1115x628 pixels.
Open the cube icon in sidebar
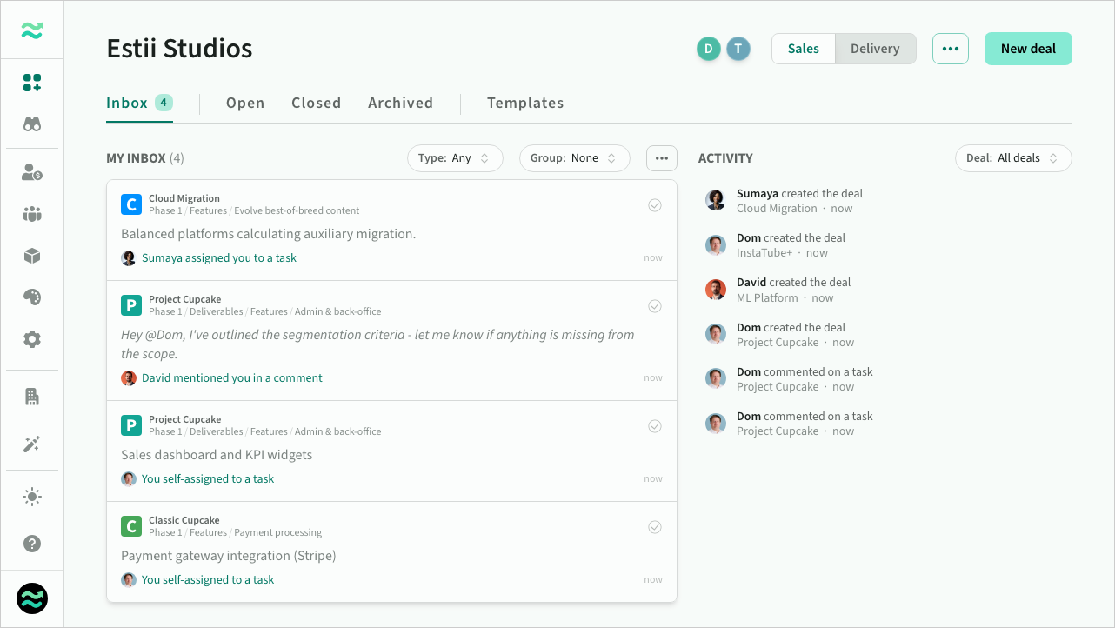pos(32,256)
